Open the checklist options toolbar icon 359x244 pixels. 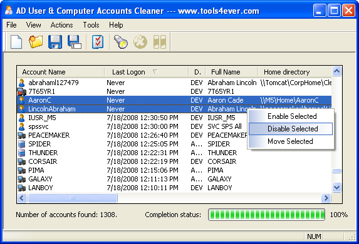98,42
